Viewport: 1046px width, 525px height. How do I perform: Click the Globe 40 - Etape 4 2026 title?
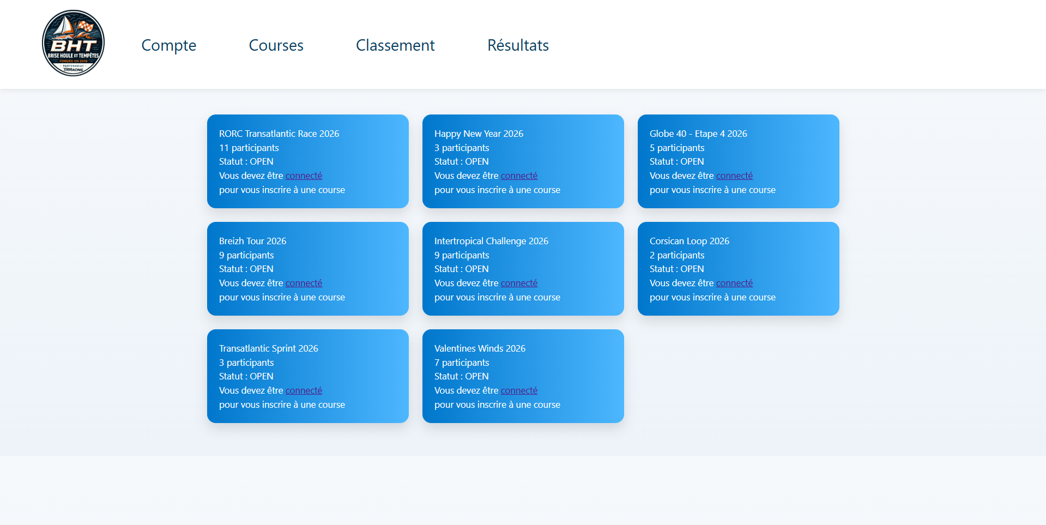click(698, 134)
